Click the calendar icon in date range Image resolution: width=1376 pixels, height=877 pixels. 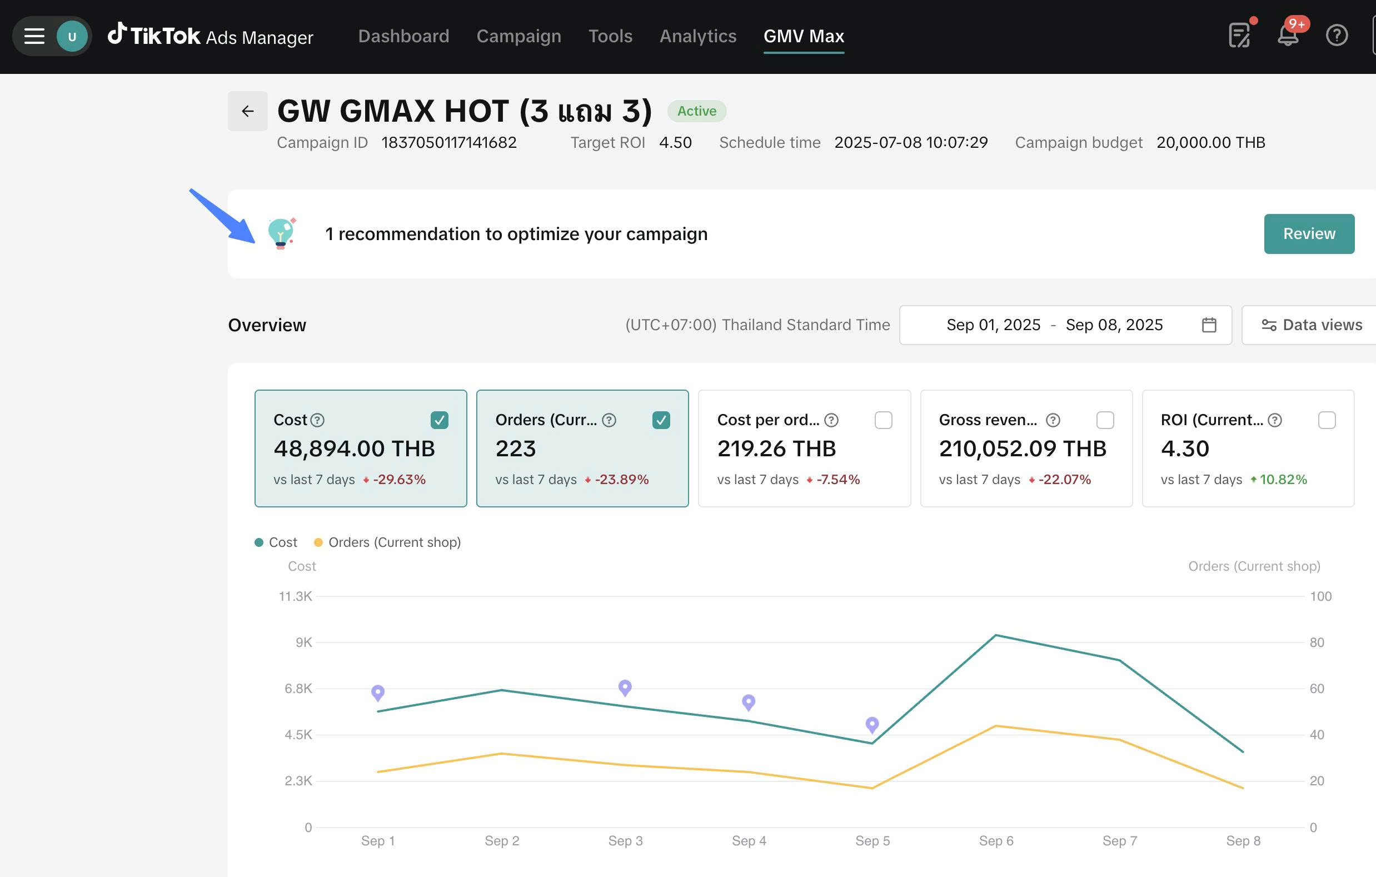pyautogui.click(x=1209, y=325)
